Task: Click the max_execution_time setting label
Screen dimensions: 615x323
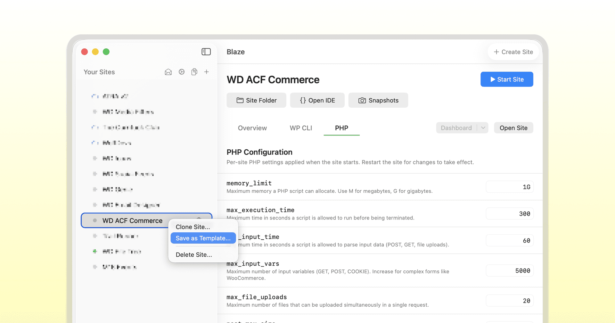Action: [x=260, y=210]
